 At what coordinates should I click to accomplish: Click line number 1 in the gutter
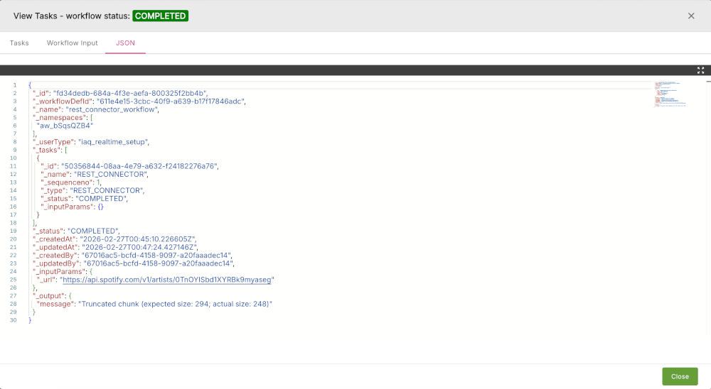click(x=15, y=84)
